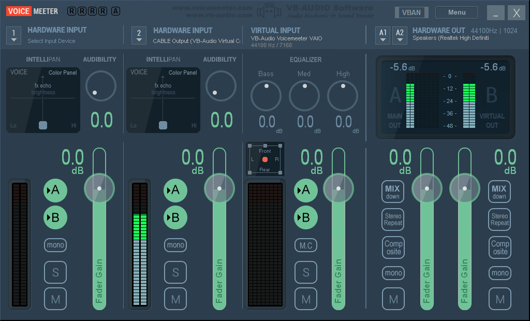Screen dimensions: 530x321
Task: Toggle M.C button on Virtual Input
Action: (x=306, y=245)
